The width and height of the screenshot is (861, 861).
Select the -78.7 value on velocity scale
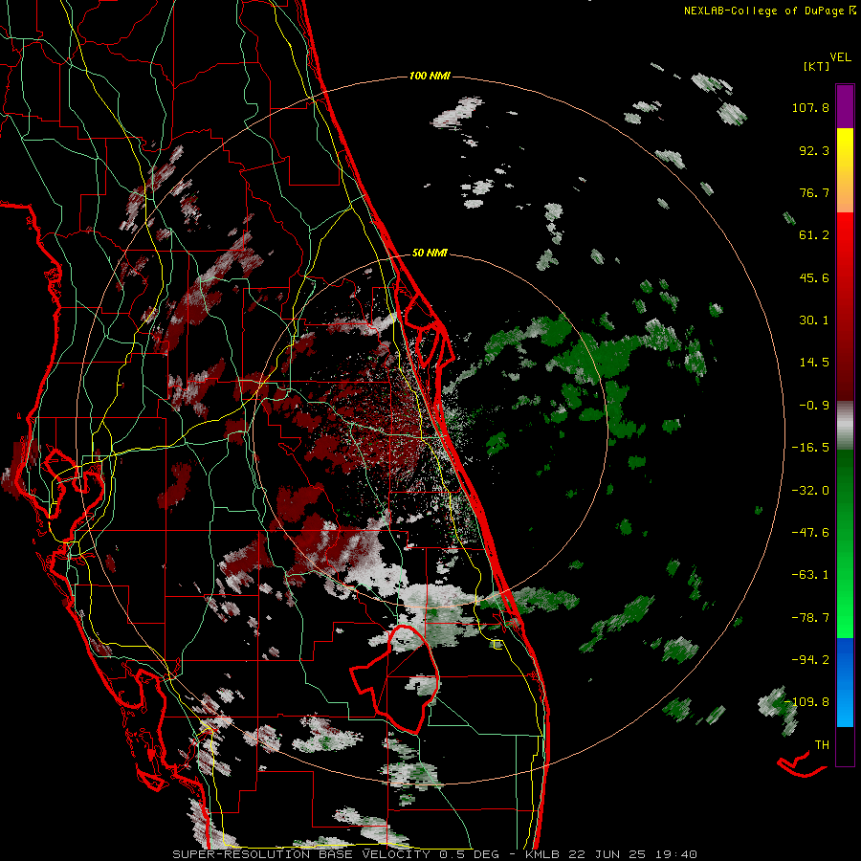pyautogui.click(x=810, y=618)
